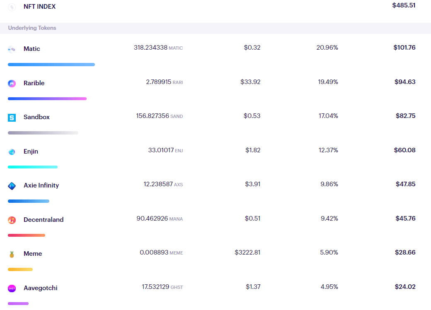Viewport: 431px width, 310px height.
Task: Select the 20.96% Matic weight value
Action: click(327, 48)
